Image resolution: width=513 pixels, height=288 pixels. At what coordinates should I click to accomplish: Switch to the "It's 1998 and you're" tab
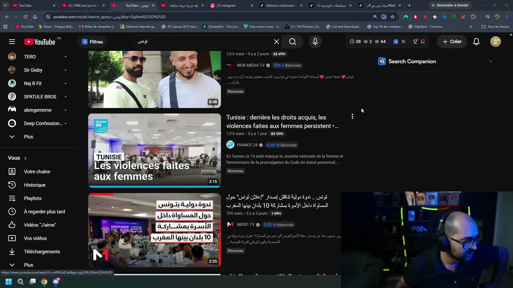84,6
